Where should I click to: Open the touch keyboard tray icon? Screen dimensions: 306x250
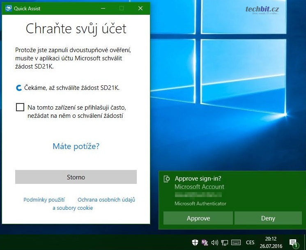(236, 242)
